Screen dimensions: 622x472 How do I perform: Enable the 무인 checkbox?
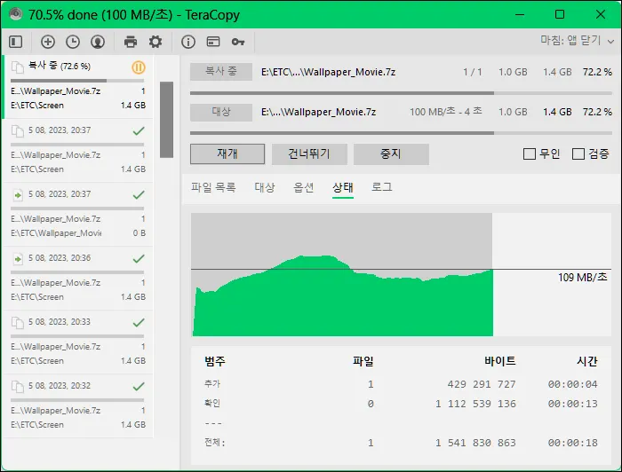(530, 153)
